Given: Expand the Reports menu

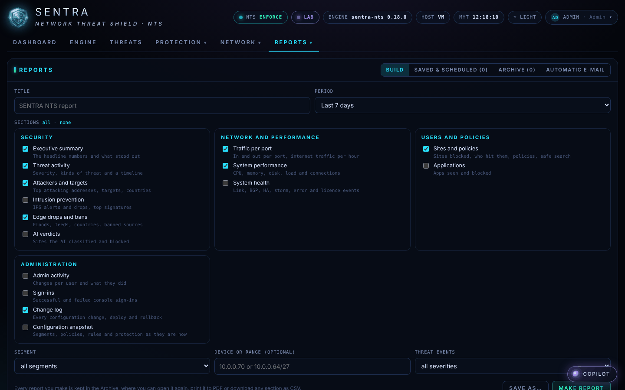Looking at the screenshot, I should tap(293, 42).
